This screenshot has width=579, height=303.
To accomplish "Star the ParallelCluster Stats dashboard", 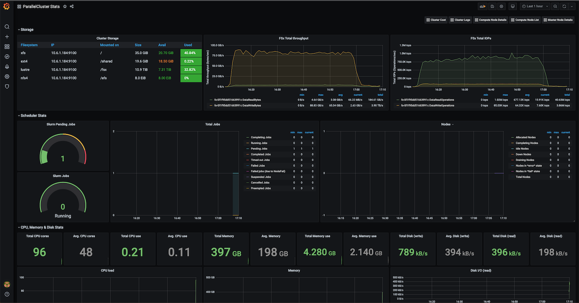I will pos(65,6).
